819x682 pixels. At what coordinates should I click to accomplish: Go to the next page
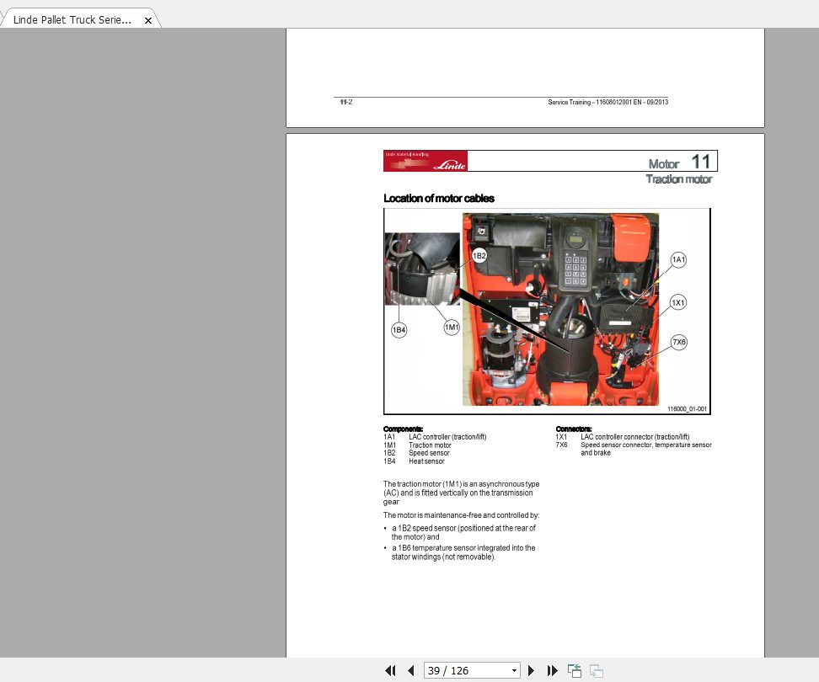(x=531, y=670)
